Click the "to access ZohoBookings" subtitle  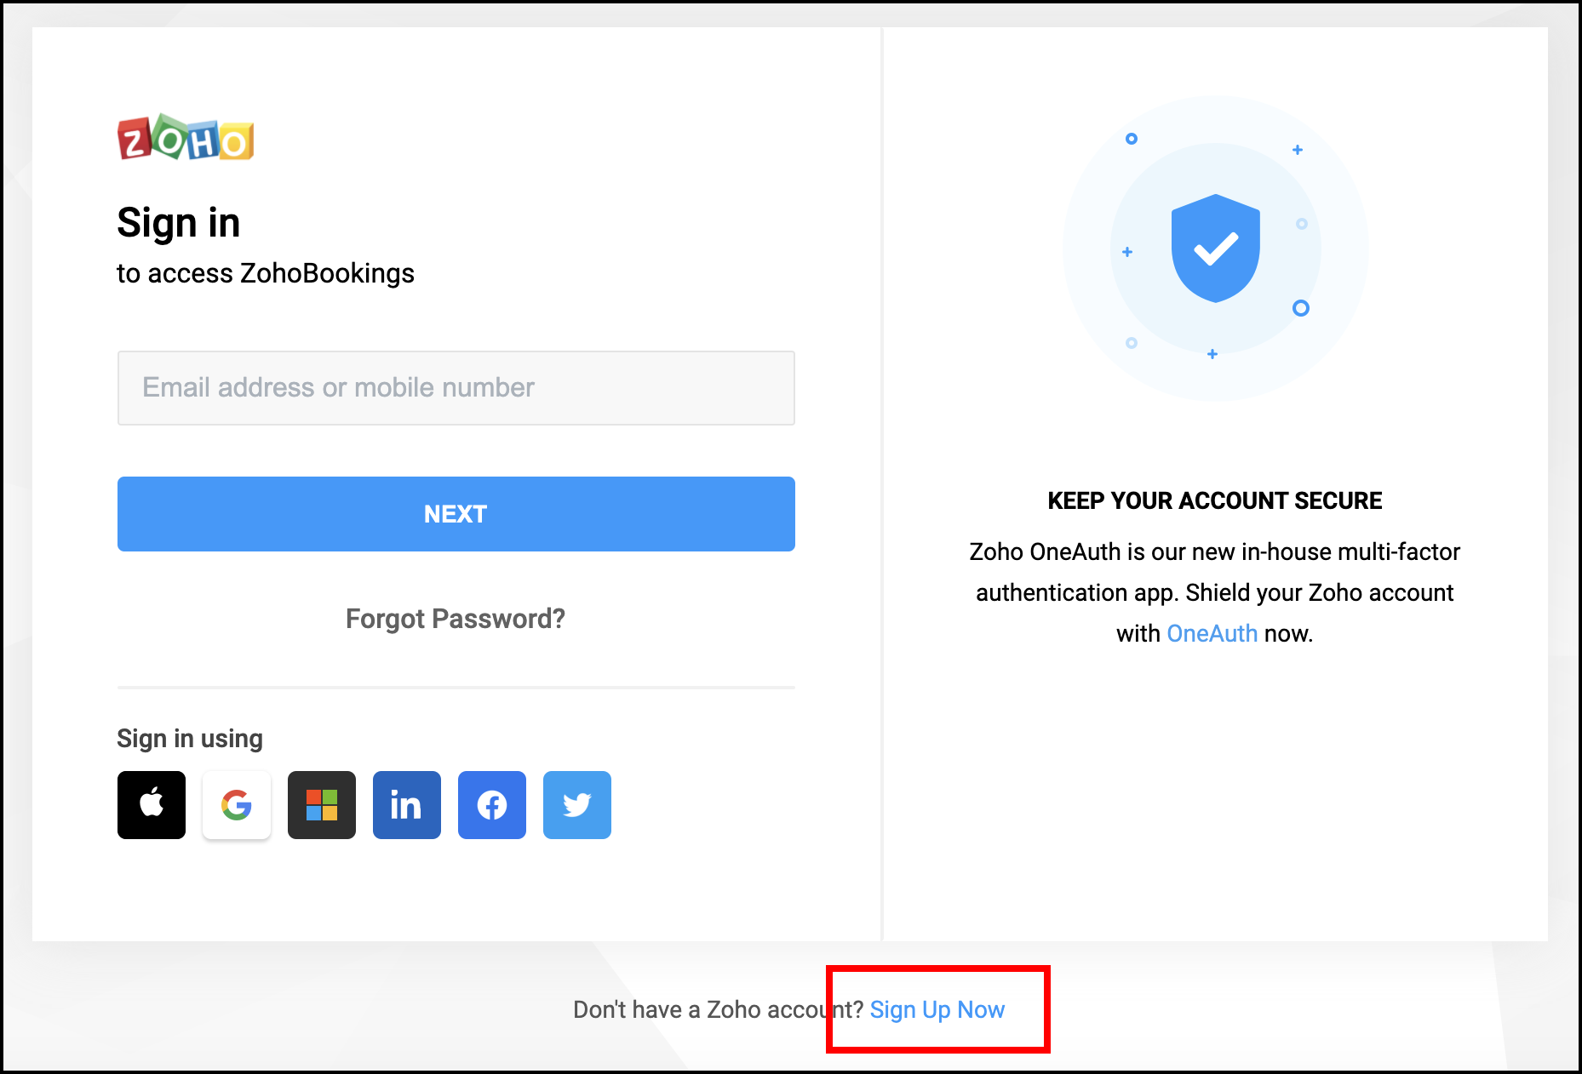[266, 273]
